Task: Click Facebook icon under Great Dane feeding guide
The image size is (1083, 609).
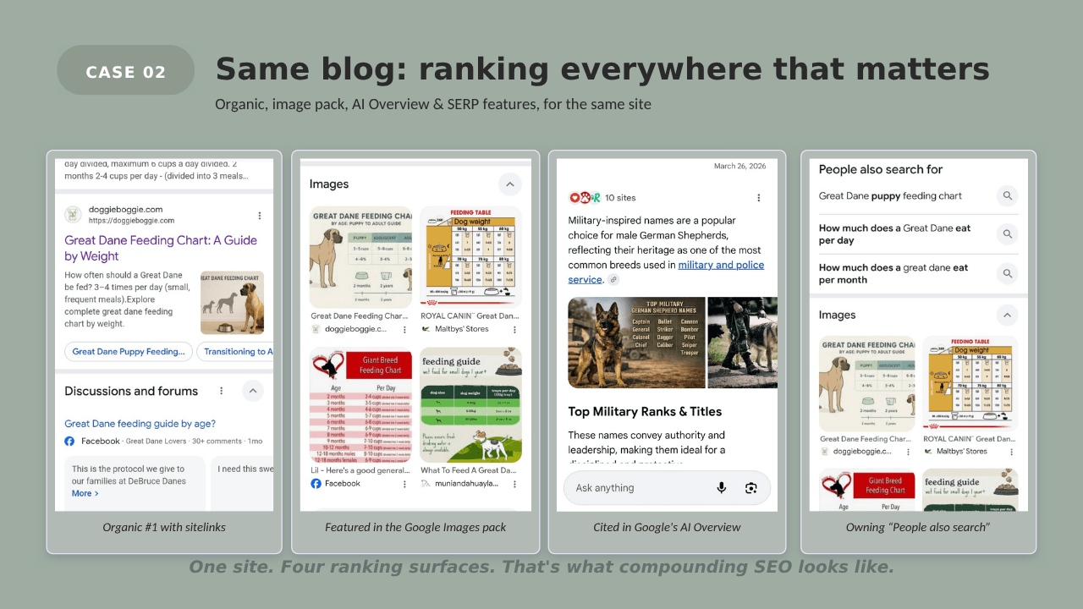Action: (x=69, y=442)
